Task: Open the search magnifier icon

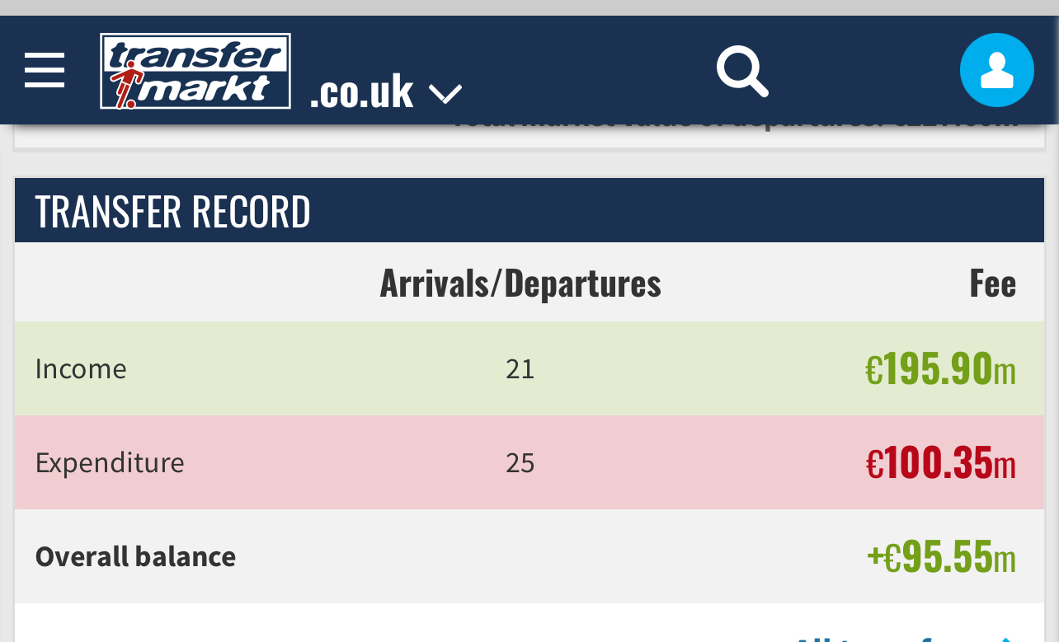Action: pos(742,71)
